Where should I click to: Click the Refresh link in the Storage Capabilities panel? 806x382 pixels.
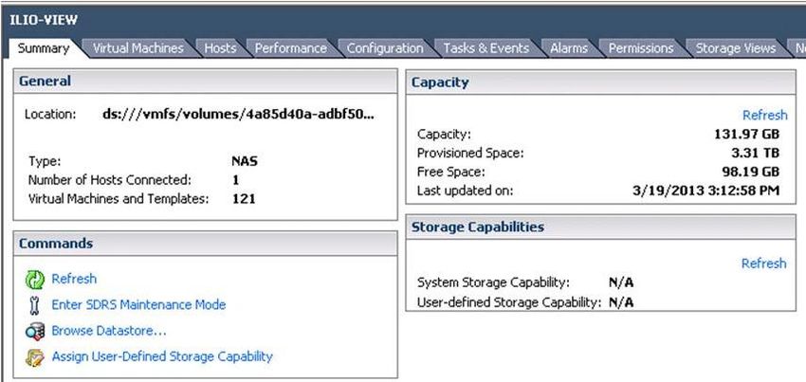tap(763, 264)
